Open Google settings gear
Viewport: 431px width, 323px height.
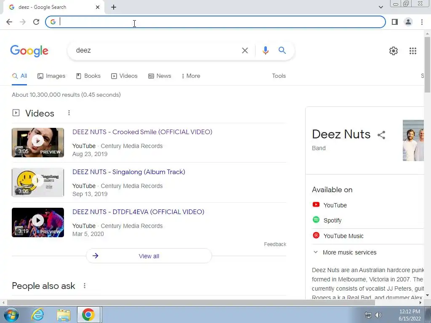(394, 51)
